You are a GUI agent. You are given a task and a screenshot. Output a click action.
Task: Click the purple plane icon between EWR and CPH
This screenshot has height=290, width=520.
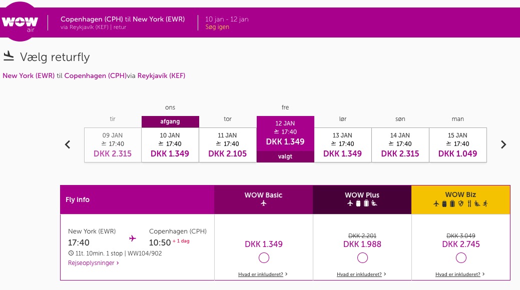[132, 238]
